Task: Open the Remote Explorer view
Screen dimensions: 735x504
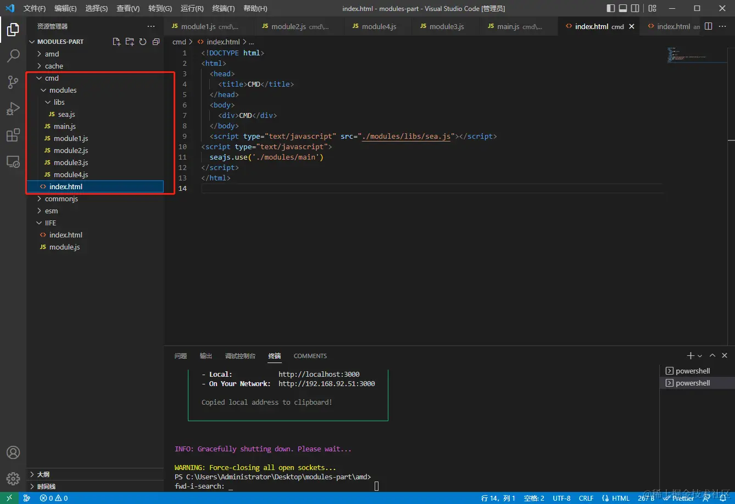Action: pos(13,161)
